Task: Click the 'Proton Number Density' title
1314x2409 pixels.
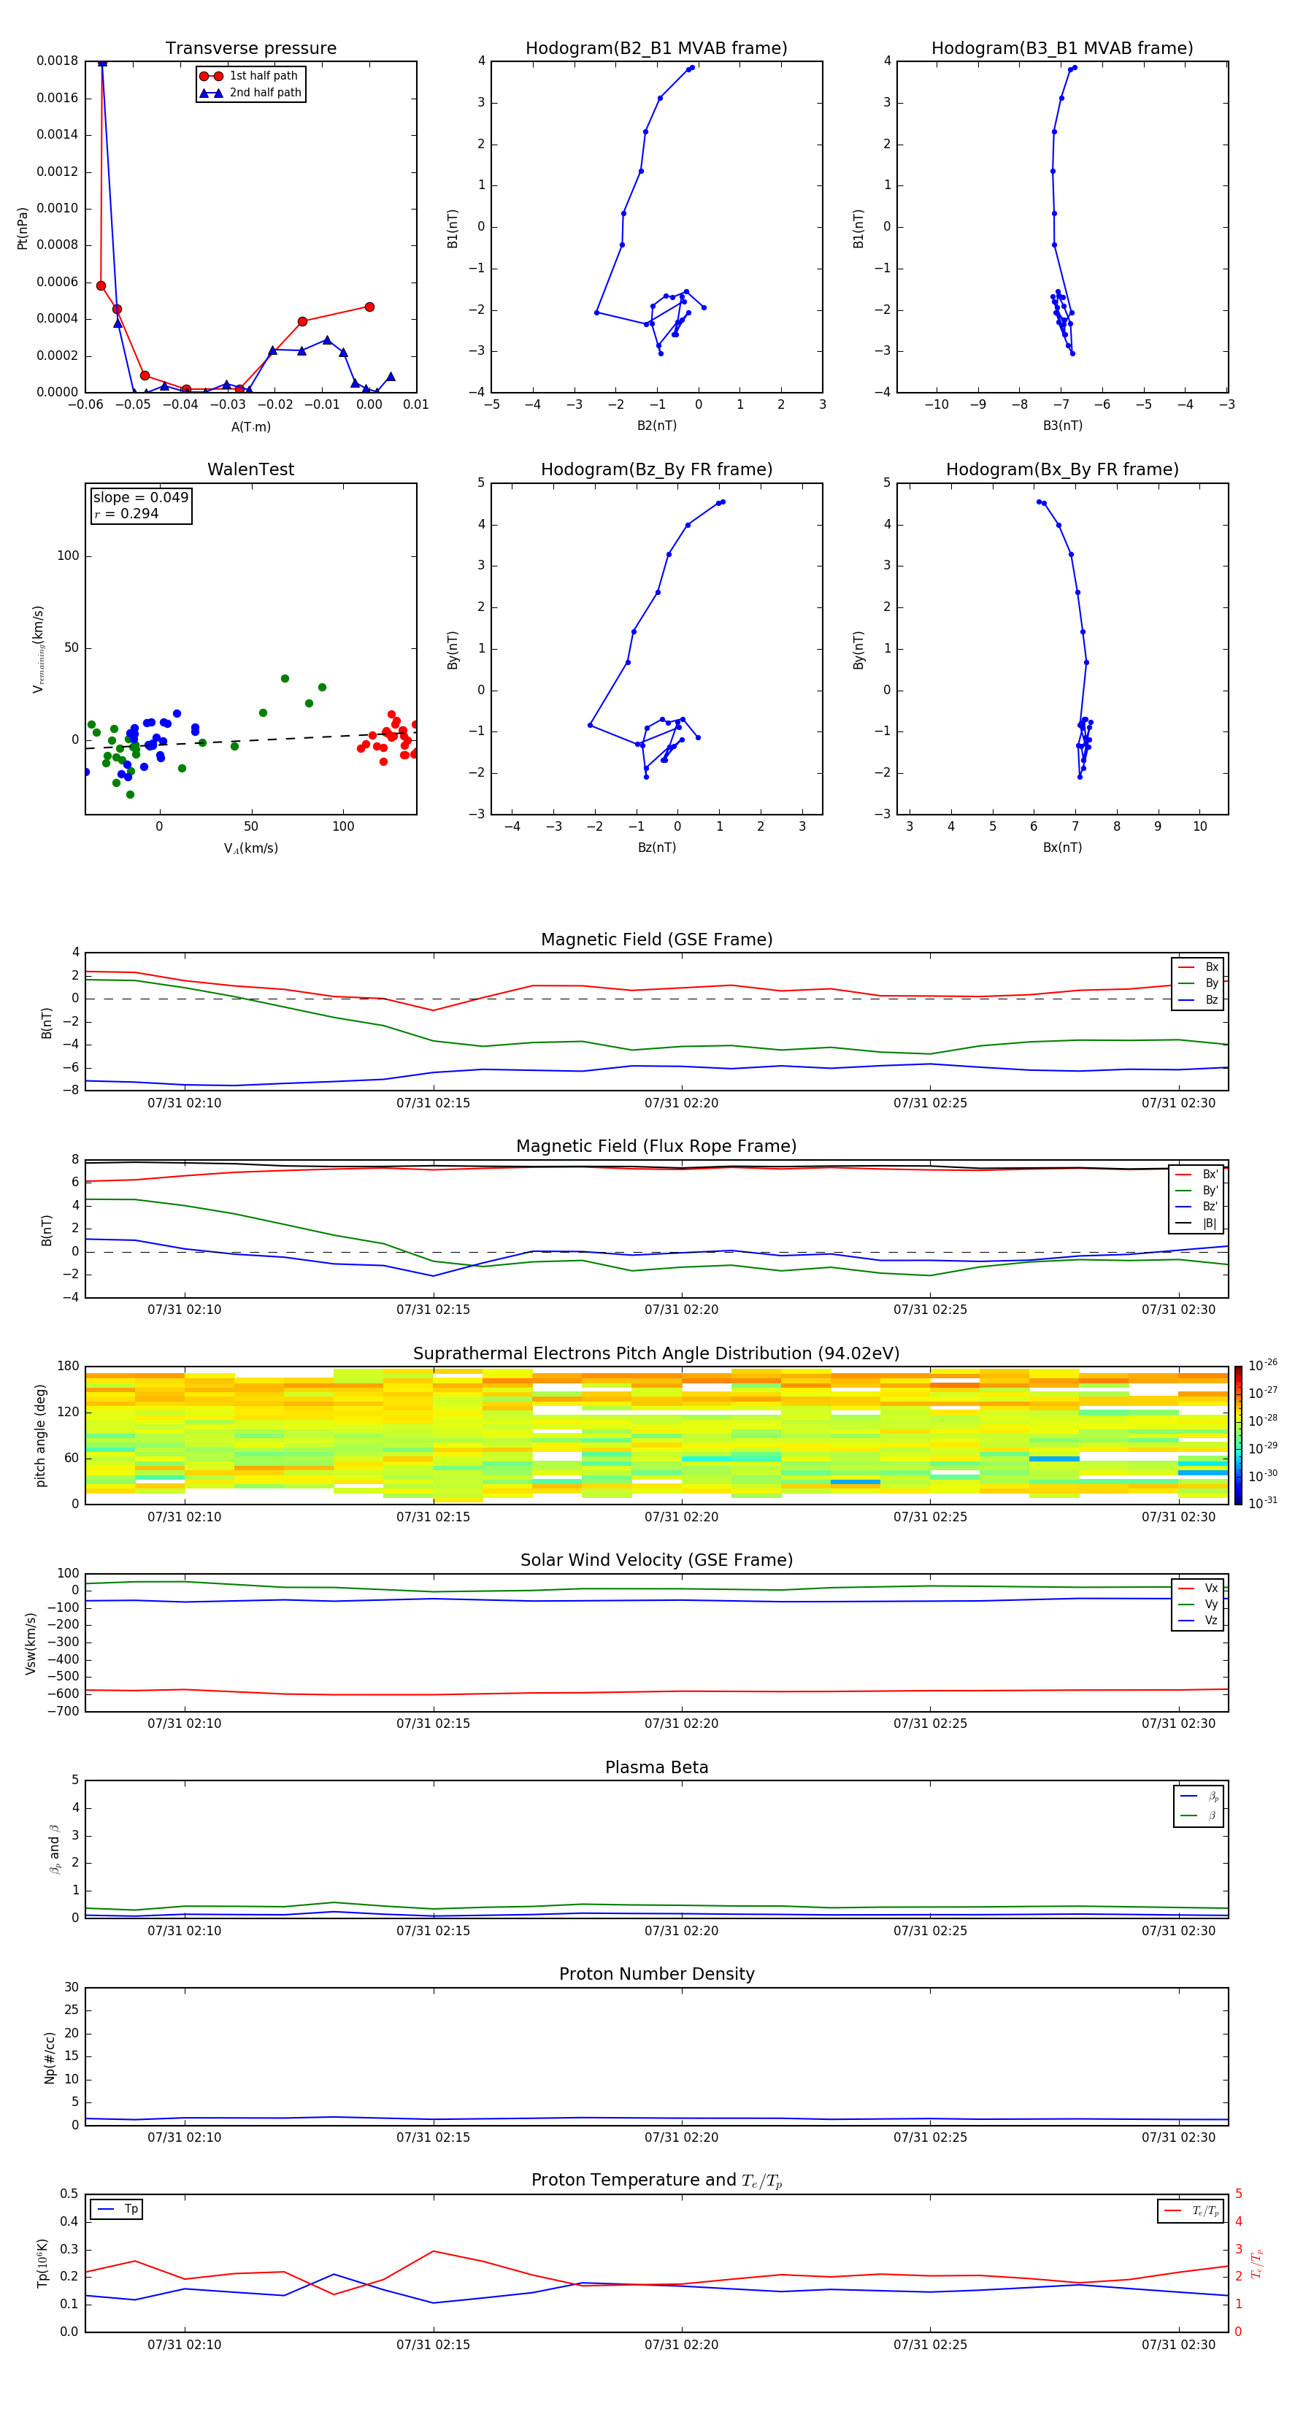Action: tap(656, 1974)
